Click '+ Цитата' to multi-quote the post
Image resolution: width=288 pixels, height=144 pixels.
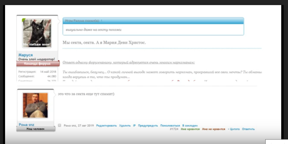pos(233,129)
